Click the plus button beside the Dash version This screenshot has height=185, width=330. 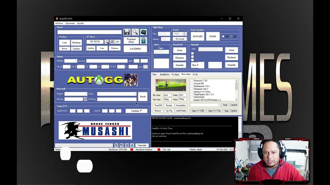point(185,34)
